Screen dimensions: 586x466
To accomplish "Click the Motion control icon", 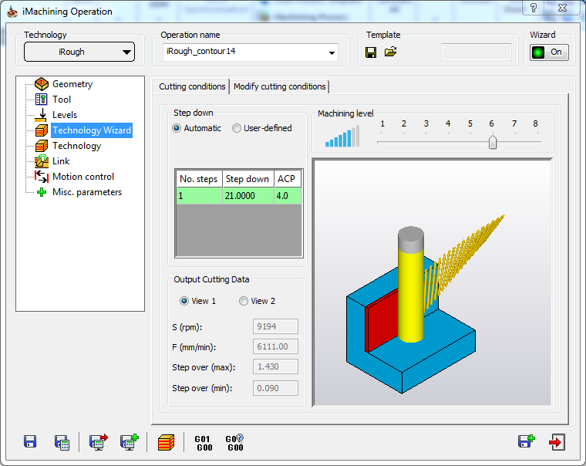I will pos(41,176).
